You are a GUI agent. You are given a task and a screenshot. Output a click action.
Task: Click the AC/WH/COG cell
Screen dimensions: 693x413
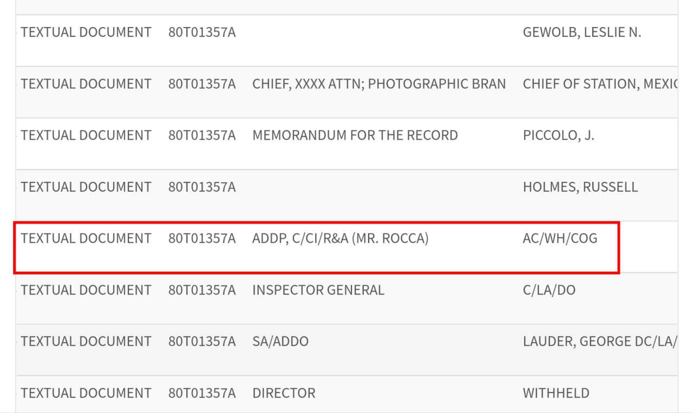click(x=560, y=239)
